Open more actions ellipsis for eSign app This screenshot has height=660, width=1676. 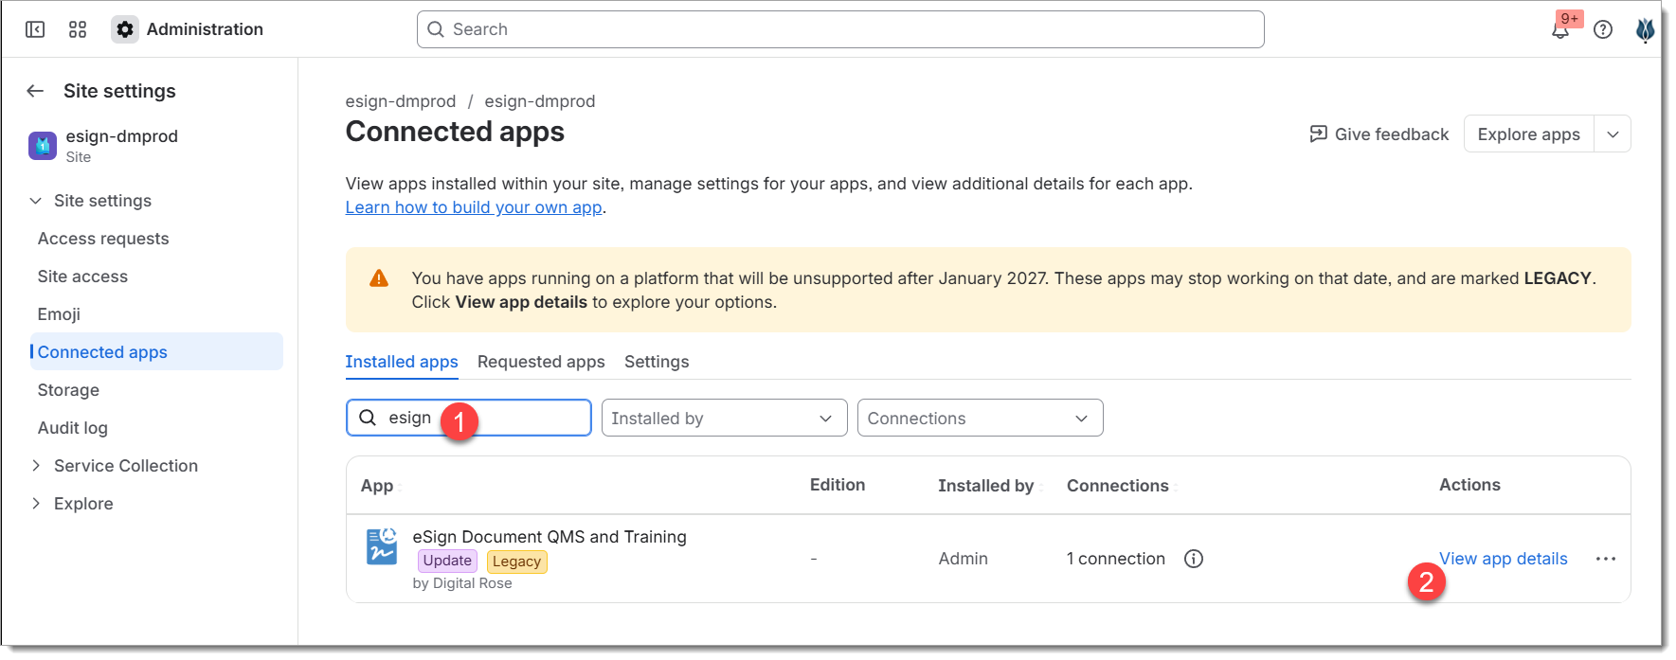[x=1606, y=559]
